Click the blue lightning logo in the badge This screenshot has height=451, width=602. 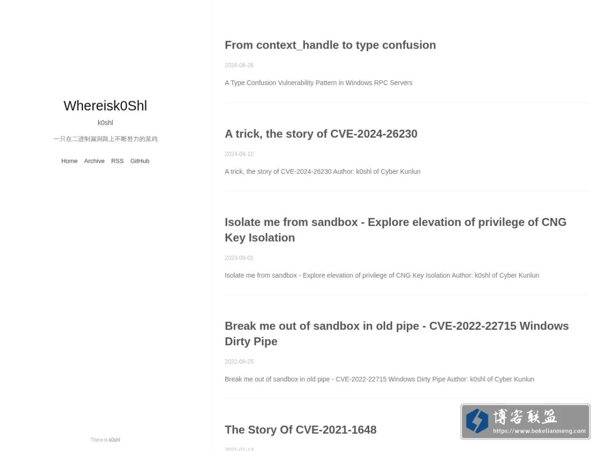(477, 421)
